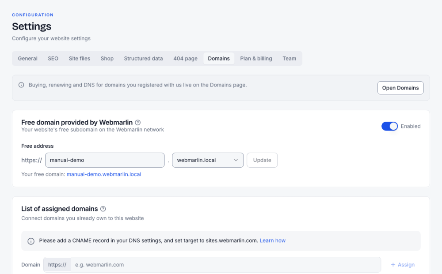Click the https:// prefix in the Domain field

(57, 265)
